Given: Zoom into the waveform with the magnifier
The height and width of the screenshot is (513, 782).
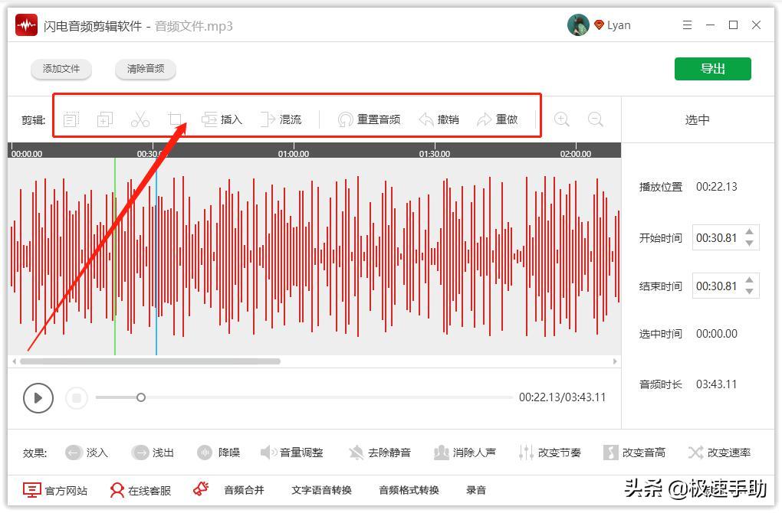Looking at the screenshot, I should (x=562, y=119).
